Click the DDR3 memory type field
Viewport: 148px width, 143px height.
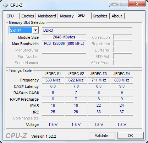(87, 30)
